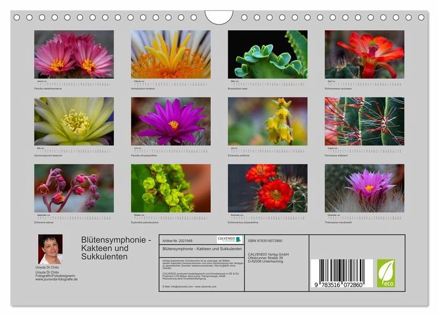
Task: Click the green eco leaf logo
Action: pos(386,273)
